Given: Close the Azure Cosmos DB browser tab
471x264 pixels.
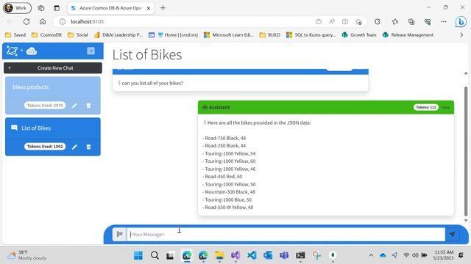Looking at the screenshot, I should click(x=149, y=8).
